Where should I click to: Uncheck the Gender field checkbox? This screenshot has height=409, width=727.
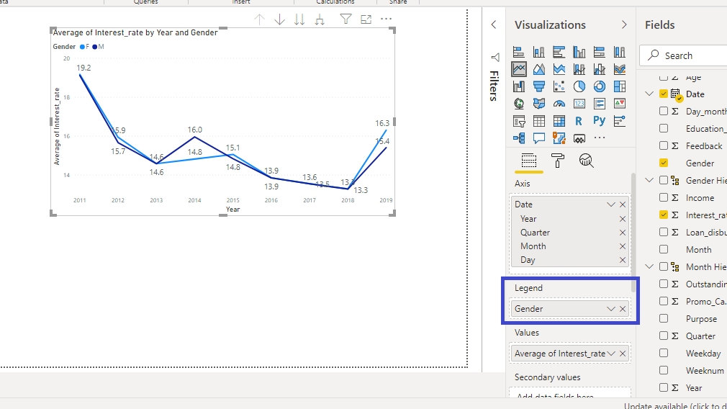(664, 163)
